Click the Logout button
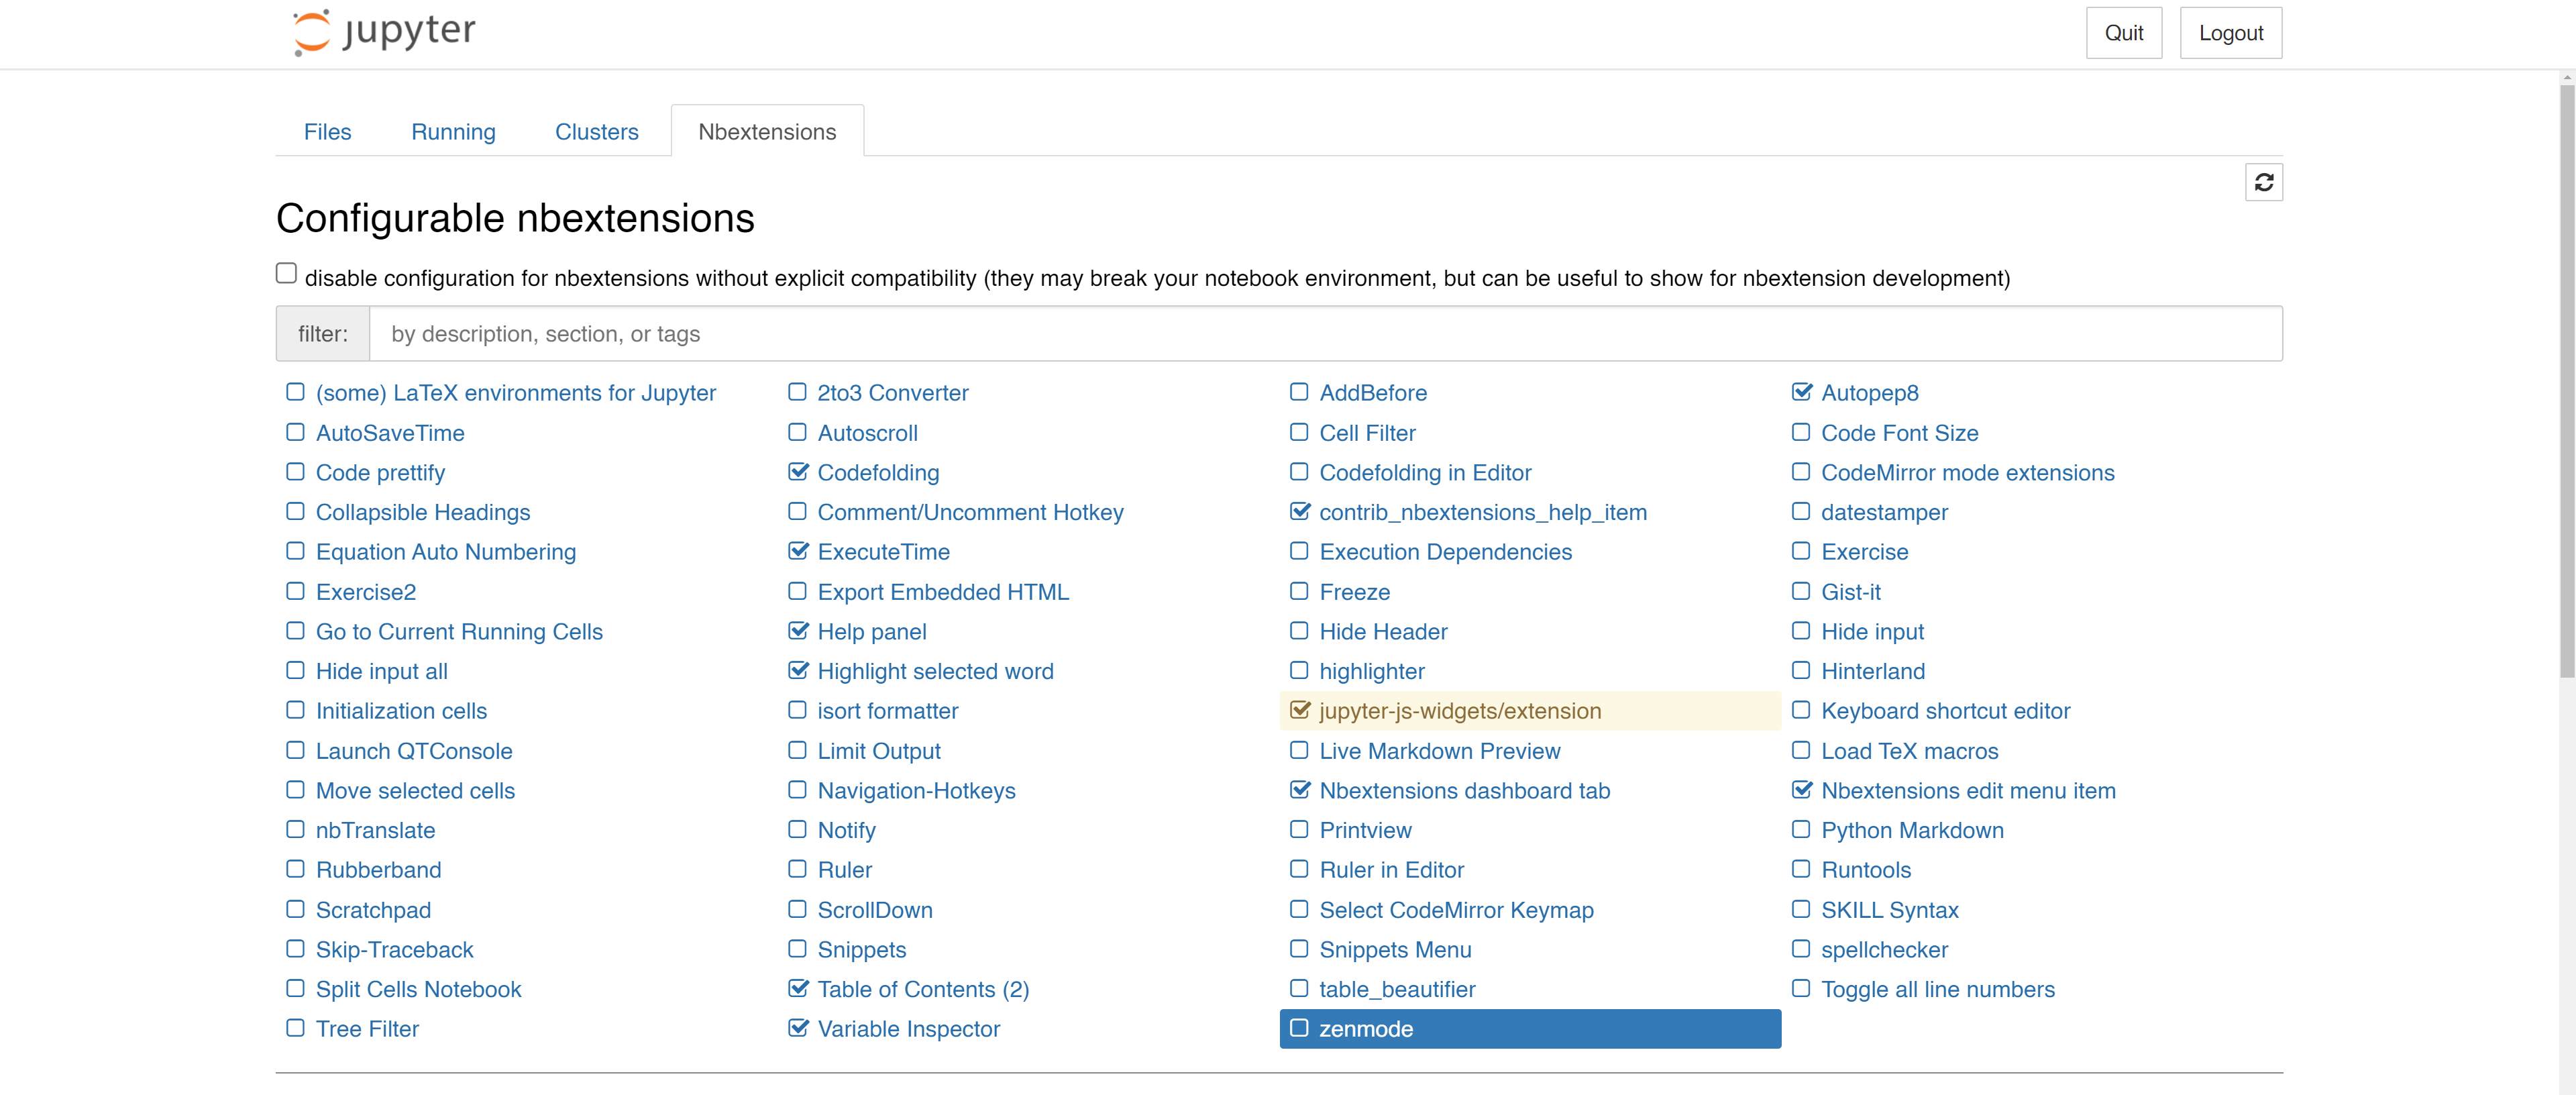The image size is (2576, 1095). [2230, 33]
